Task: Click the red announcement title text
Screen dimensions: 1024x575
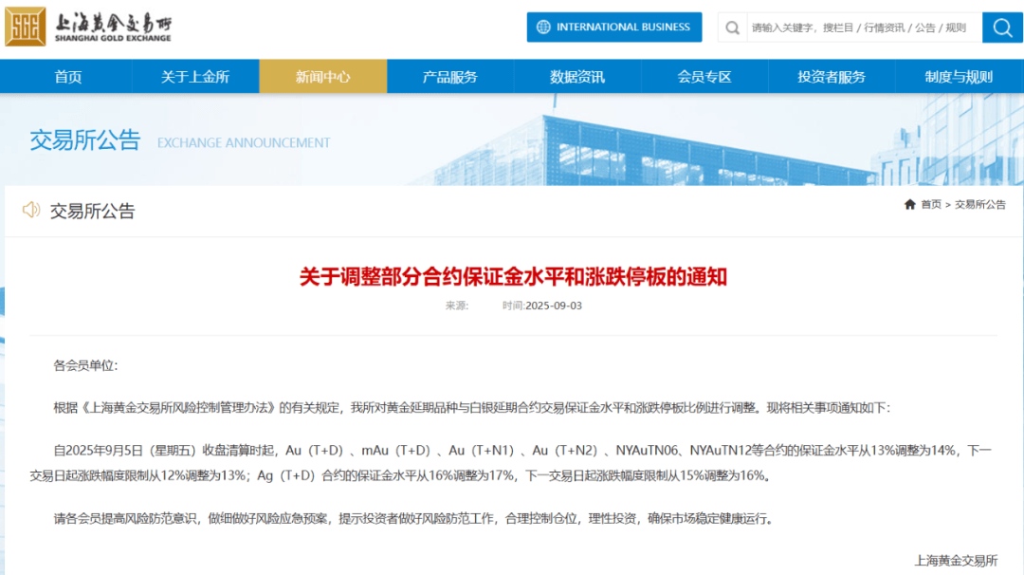Action: pos(513,276)
